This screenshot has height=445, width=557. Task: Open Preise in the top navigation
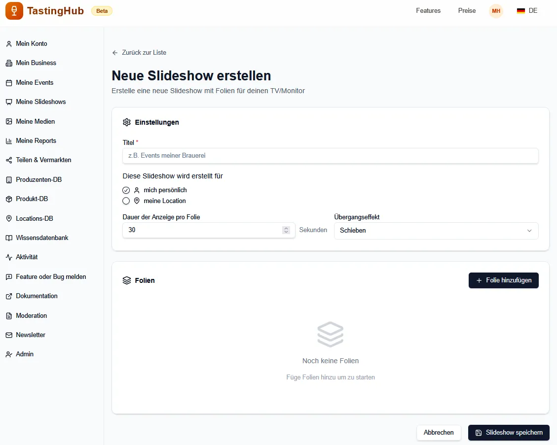[x=467, y=11]
